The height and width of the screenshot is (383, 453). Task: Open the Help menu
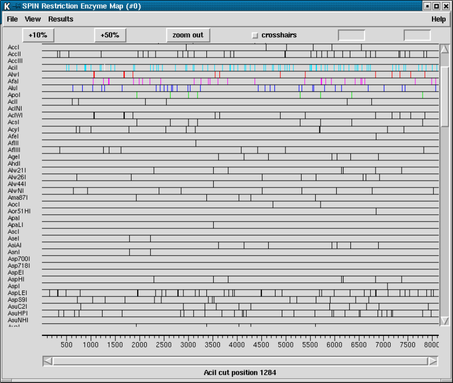point(438,19)
